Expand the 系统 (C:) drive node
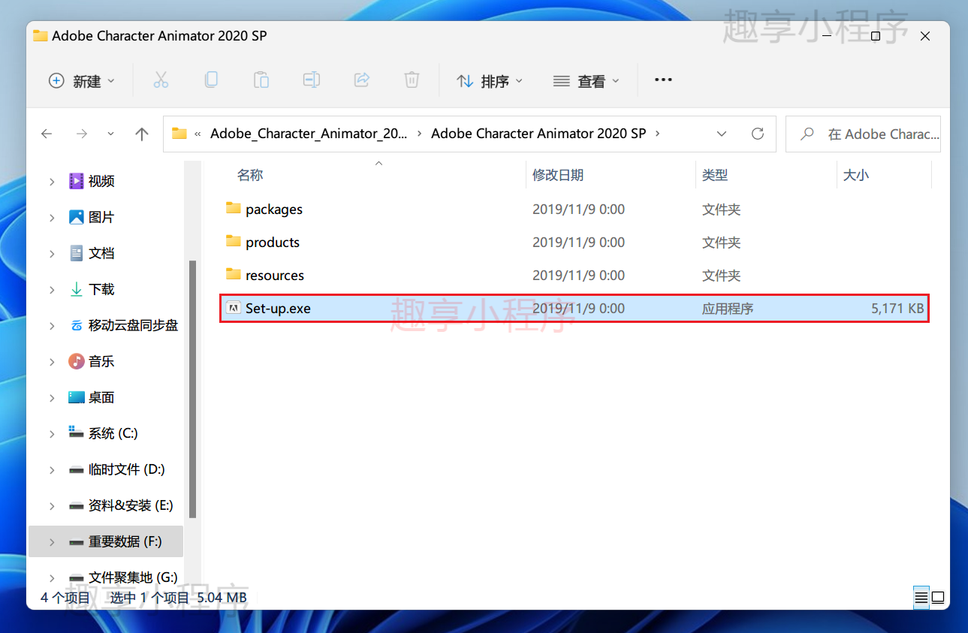 click(52, 433)
